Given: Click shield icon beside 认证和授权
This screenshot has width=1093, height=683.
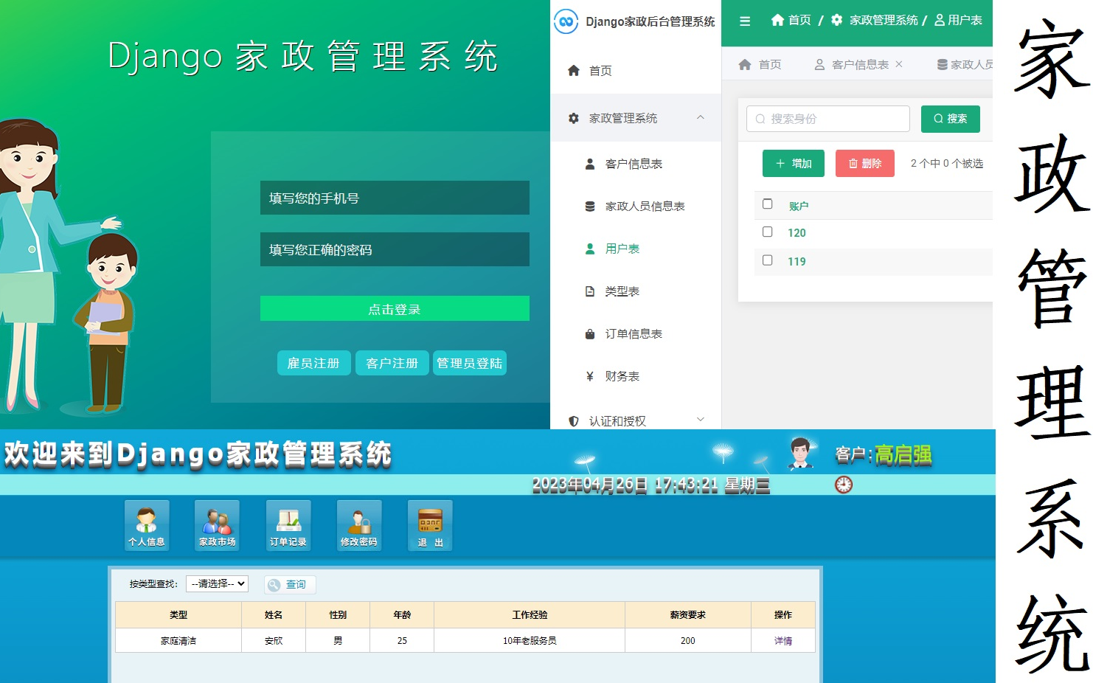Looking at the screenshot, I should pyautogui.click(x=574, y=421).
